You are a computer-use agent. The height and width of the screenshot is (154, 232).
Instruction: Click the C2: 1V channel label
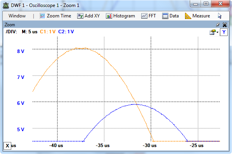[66, 32]
